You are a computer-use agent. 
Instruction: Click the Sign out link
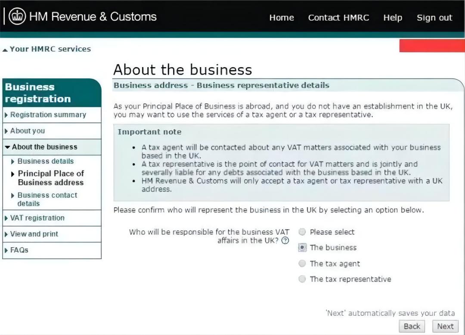434,18
